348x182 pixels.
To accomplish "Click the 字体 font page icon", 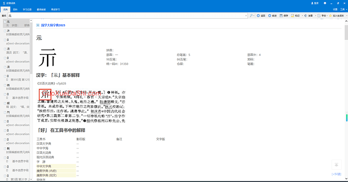I will (x=319, y=16).
